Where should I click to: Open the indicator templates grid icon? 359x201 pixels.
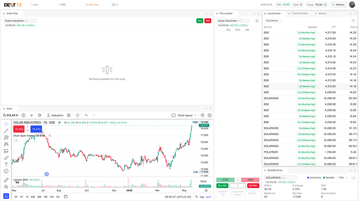tap(69, 115)
